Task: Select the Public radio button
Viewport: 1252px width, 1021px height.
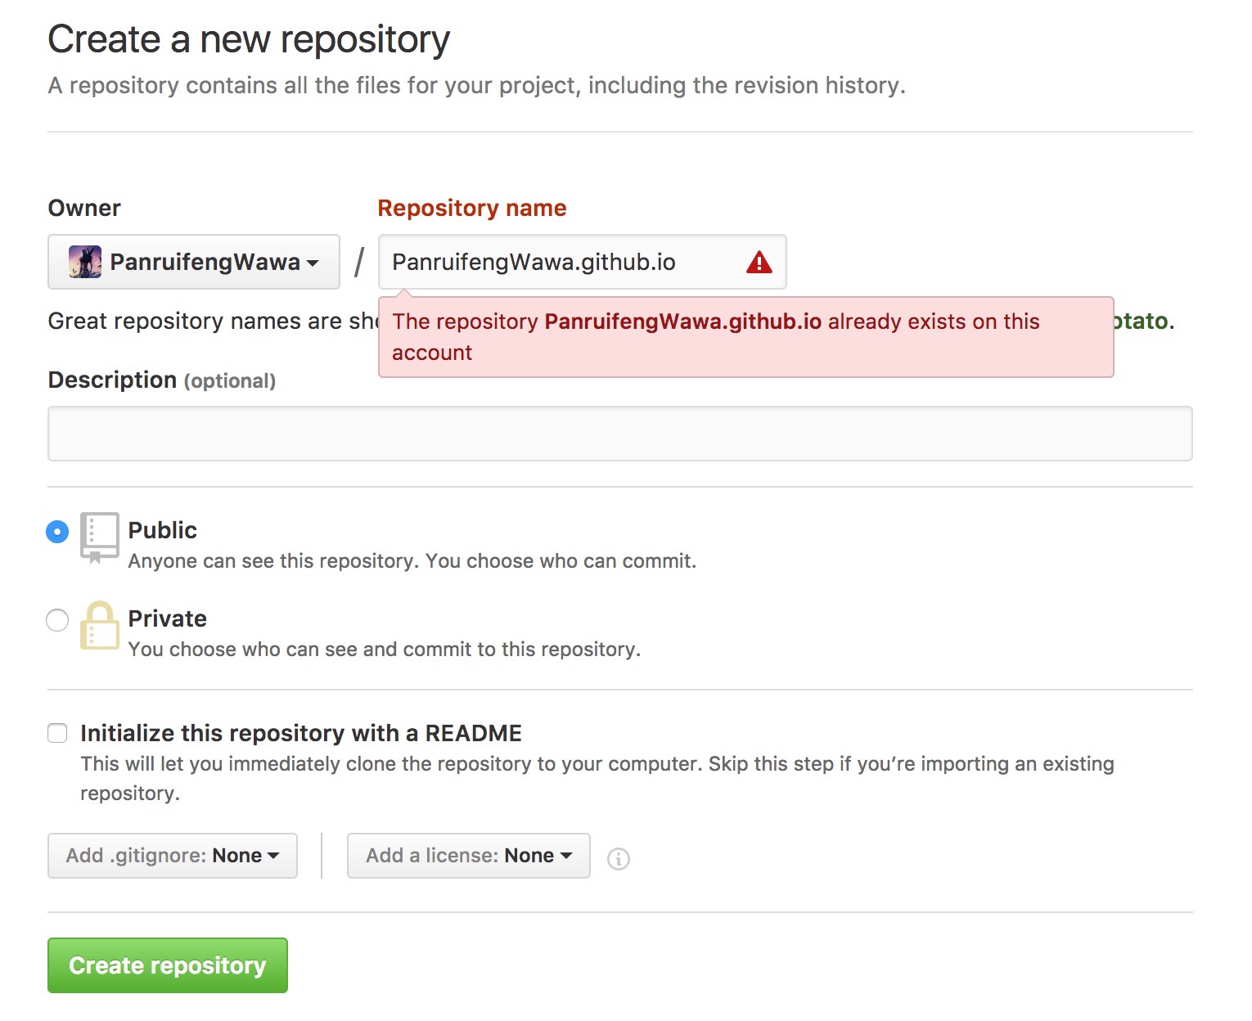Action: (x=57, y=532)
